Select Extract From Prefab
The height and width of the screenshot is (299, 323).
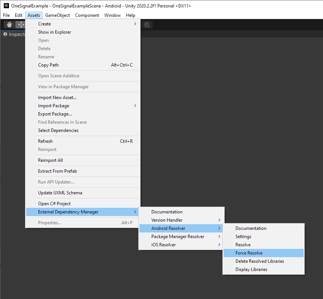[x=83, y=171]
